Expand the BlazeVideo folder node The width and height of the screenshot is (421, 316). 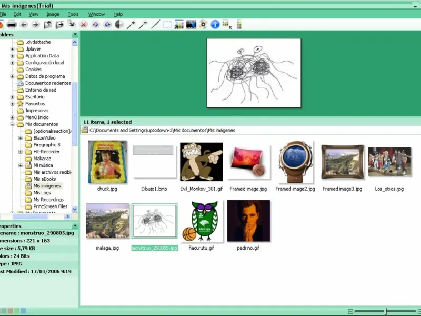coord(21,138)
